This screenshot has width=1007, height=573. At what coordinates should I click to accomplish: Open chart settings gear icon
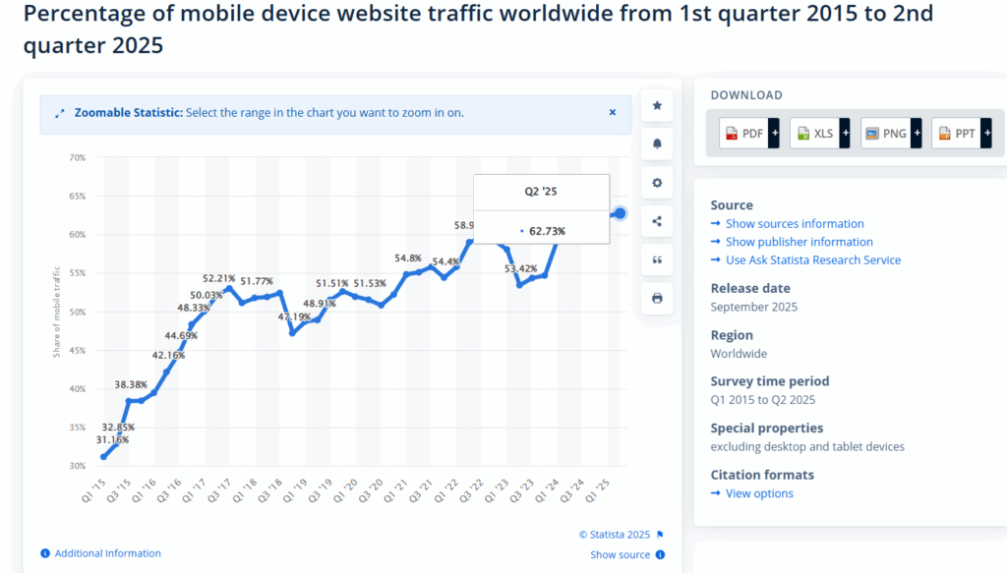(x=656, y=183)
